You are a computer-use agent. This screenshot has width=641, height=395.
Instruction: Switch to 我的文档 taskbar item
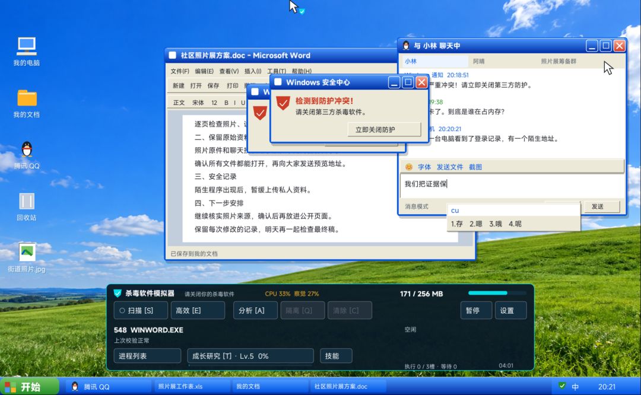270,387
